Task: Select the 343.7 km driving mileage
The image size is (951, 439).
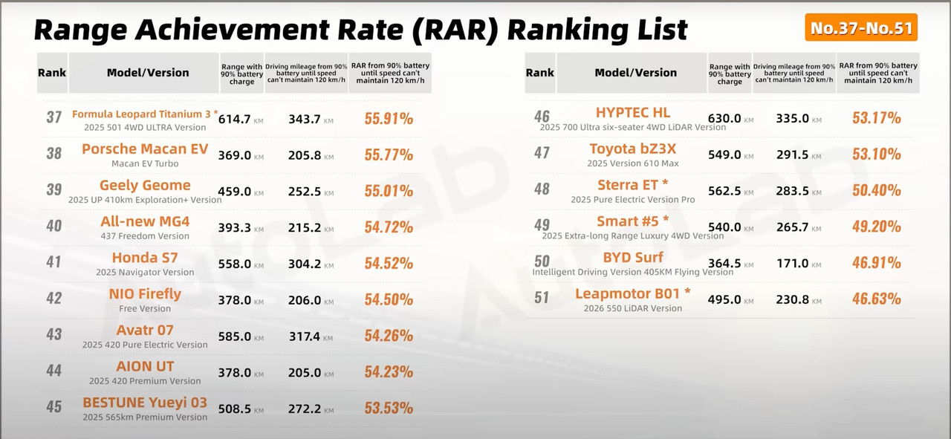Action: click(305, 119)
